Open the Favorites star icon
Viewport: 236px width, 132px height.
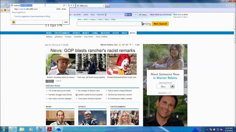coord(230,5)
